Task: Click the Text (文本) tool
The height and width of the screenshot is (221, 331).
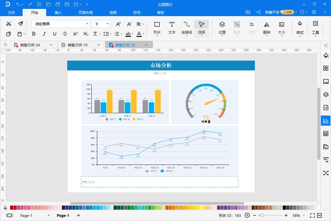Action: (x=172, y=28)
